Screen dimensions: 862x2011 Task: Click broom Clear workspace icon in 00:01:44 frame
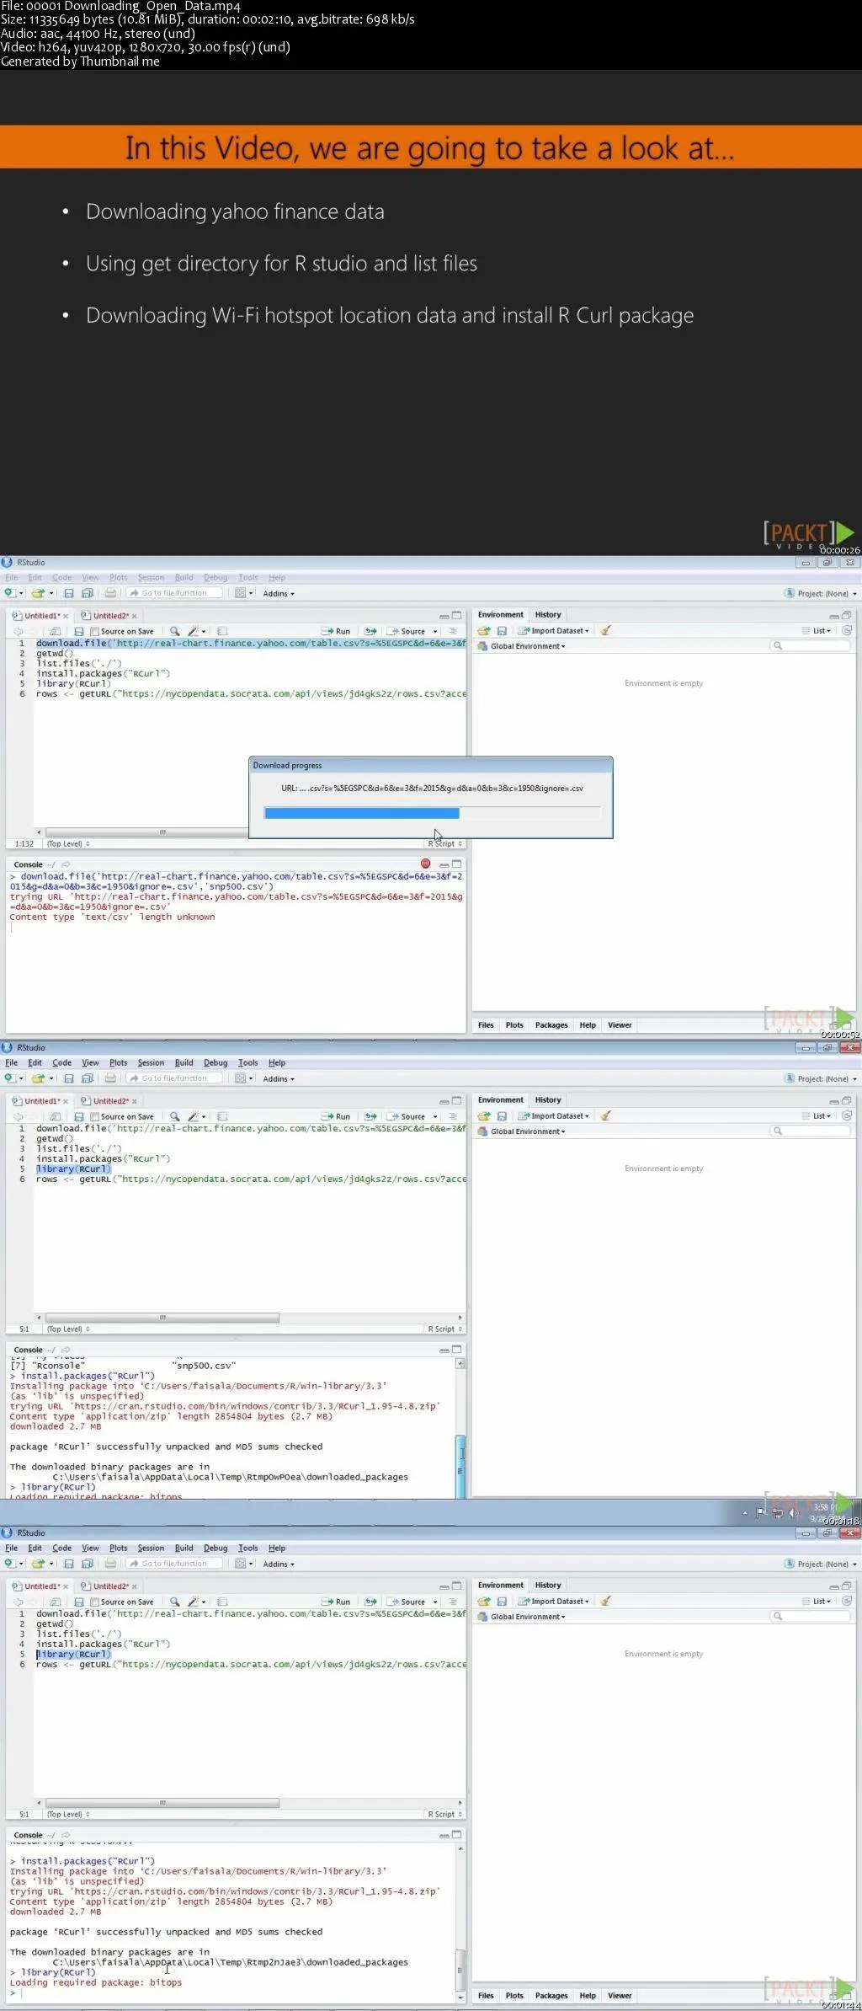click(x=605, y=1601)
